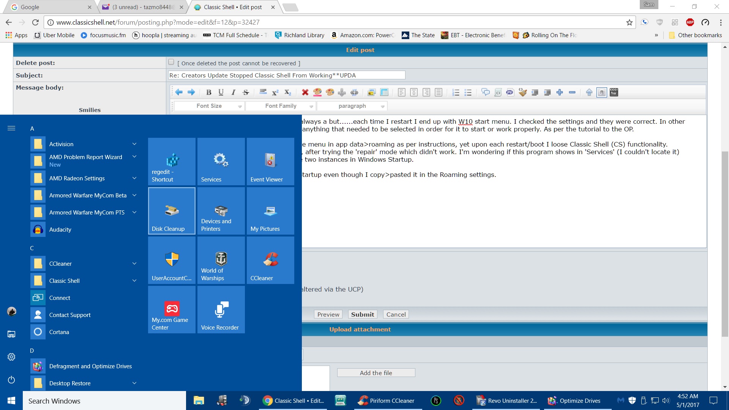Open the Font Size dropdown
This screenshot has height=410, width=729.
209,106
